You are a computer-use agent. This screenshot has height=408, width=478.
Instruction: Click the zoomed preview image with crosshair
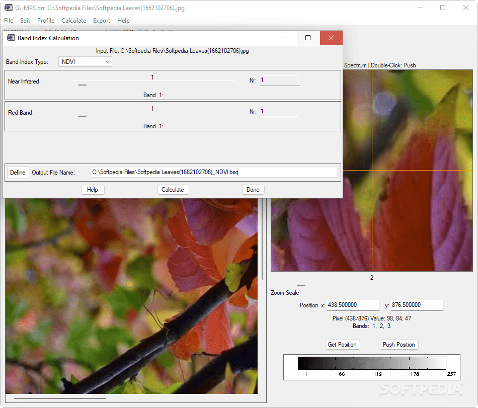[372, 171]
